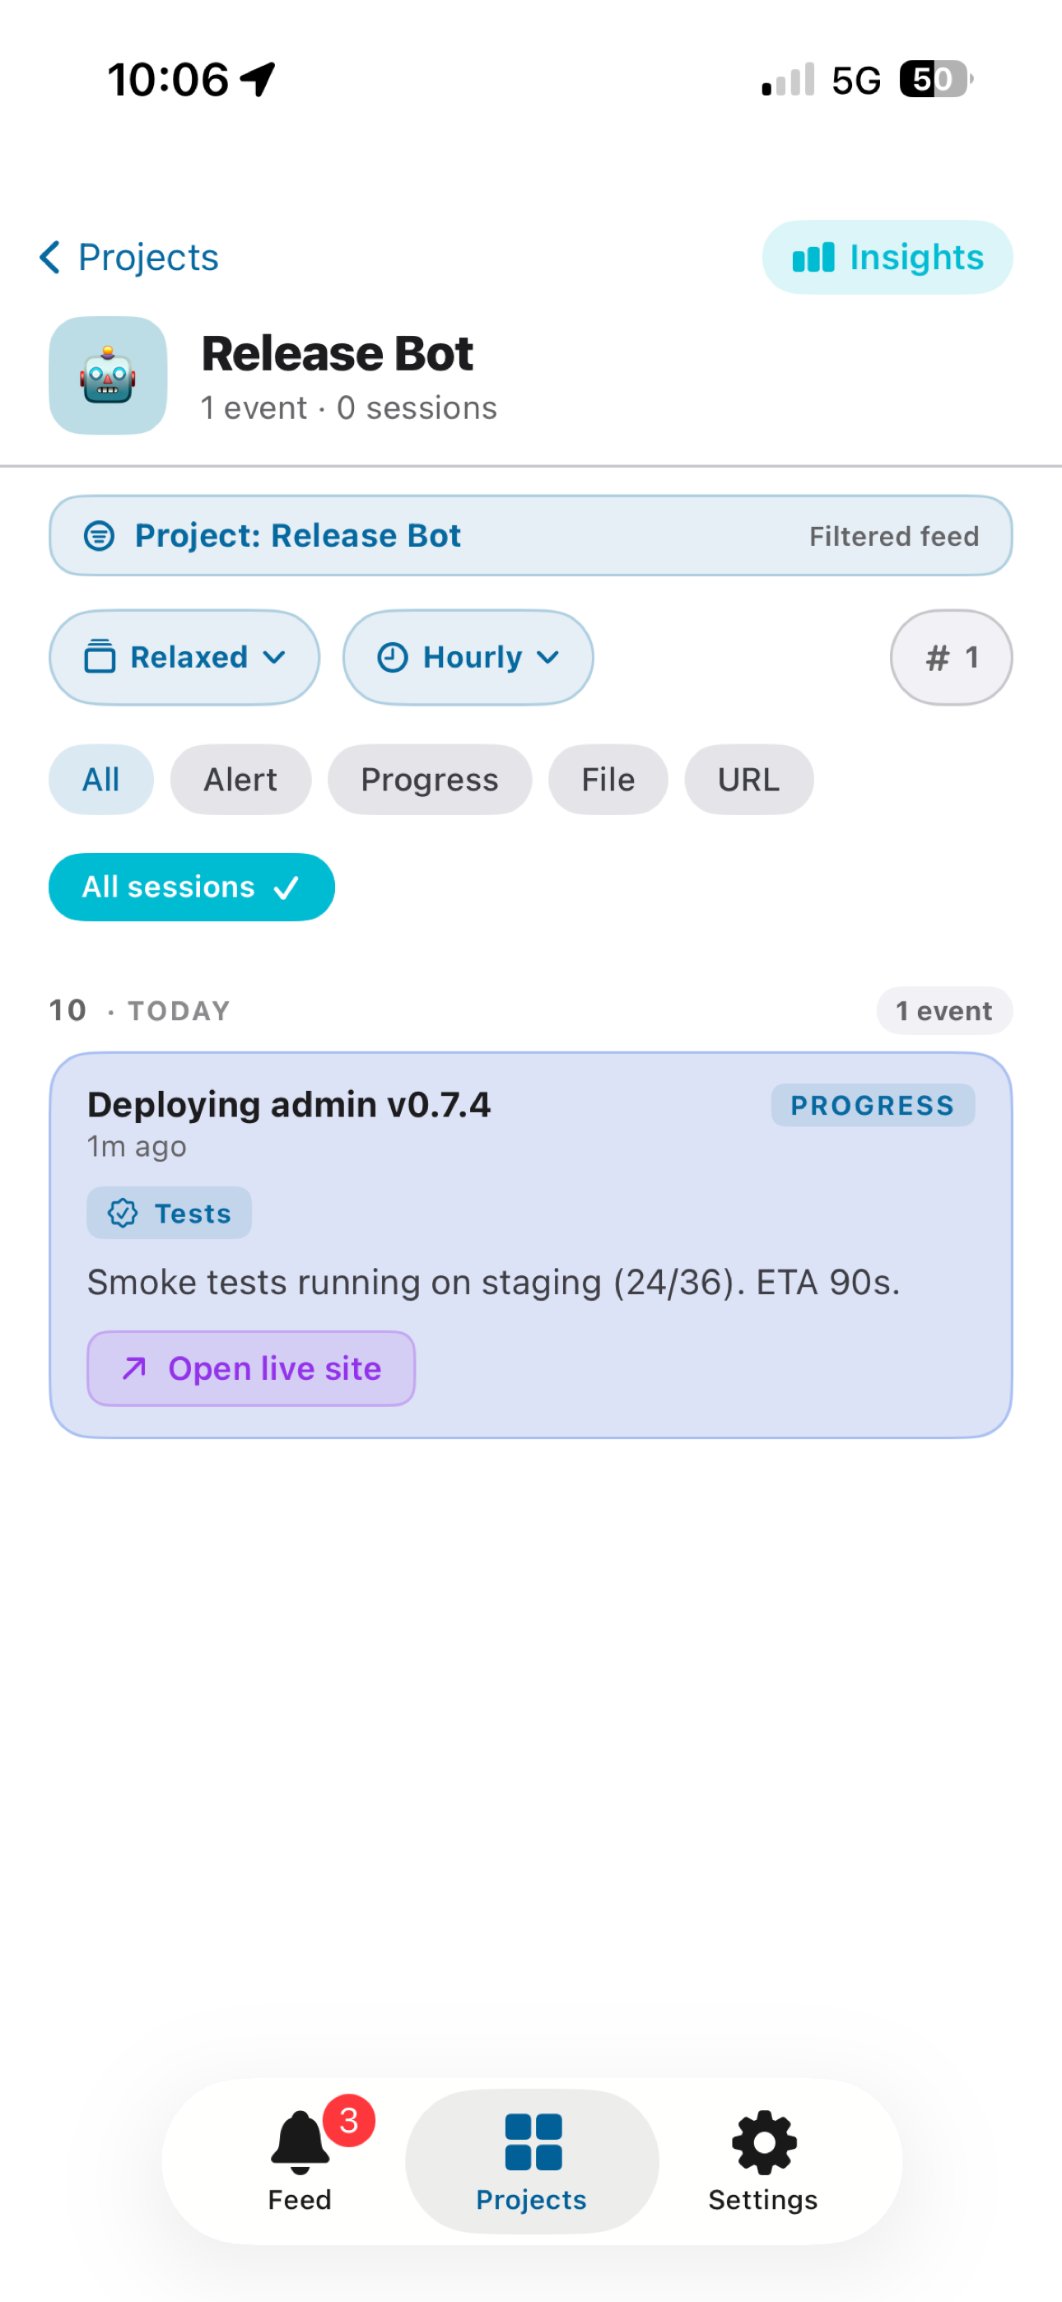The height and width of the screenshot is (2302, 1062).
Task: Open the Hourly grouping dropdown
Action: click(x=468, y=658)
